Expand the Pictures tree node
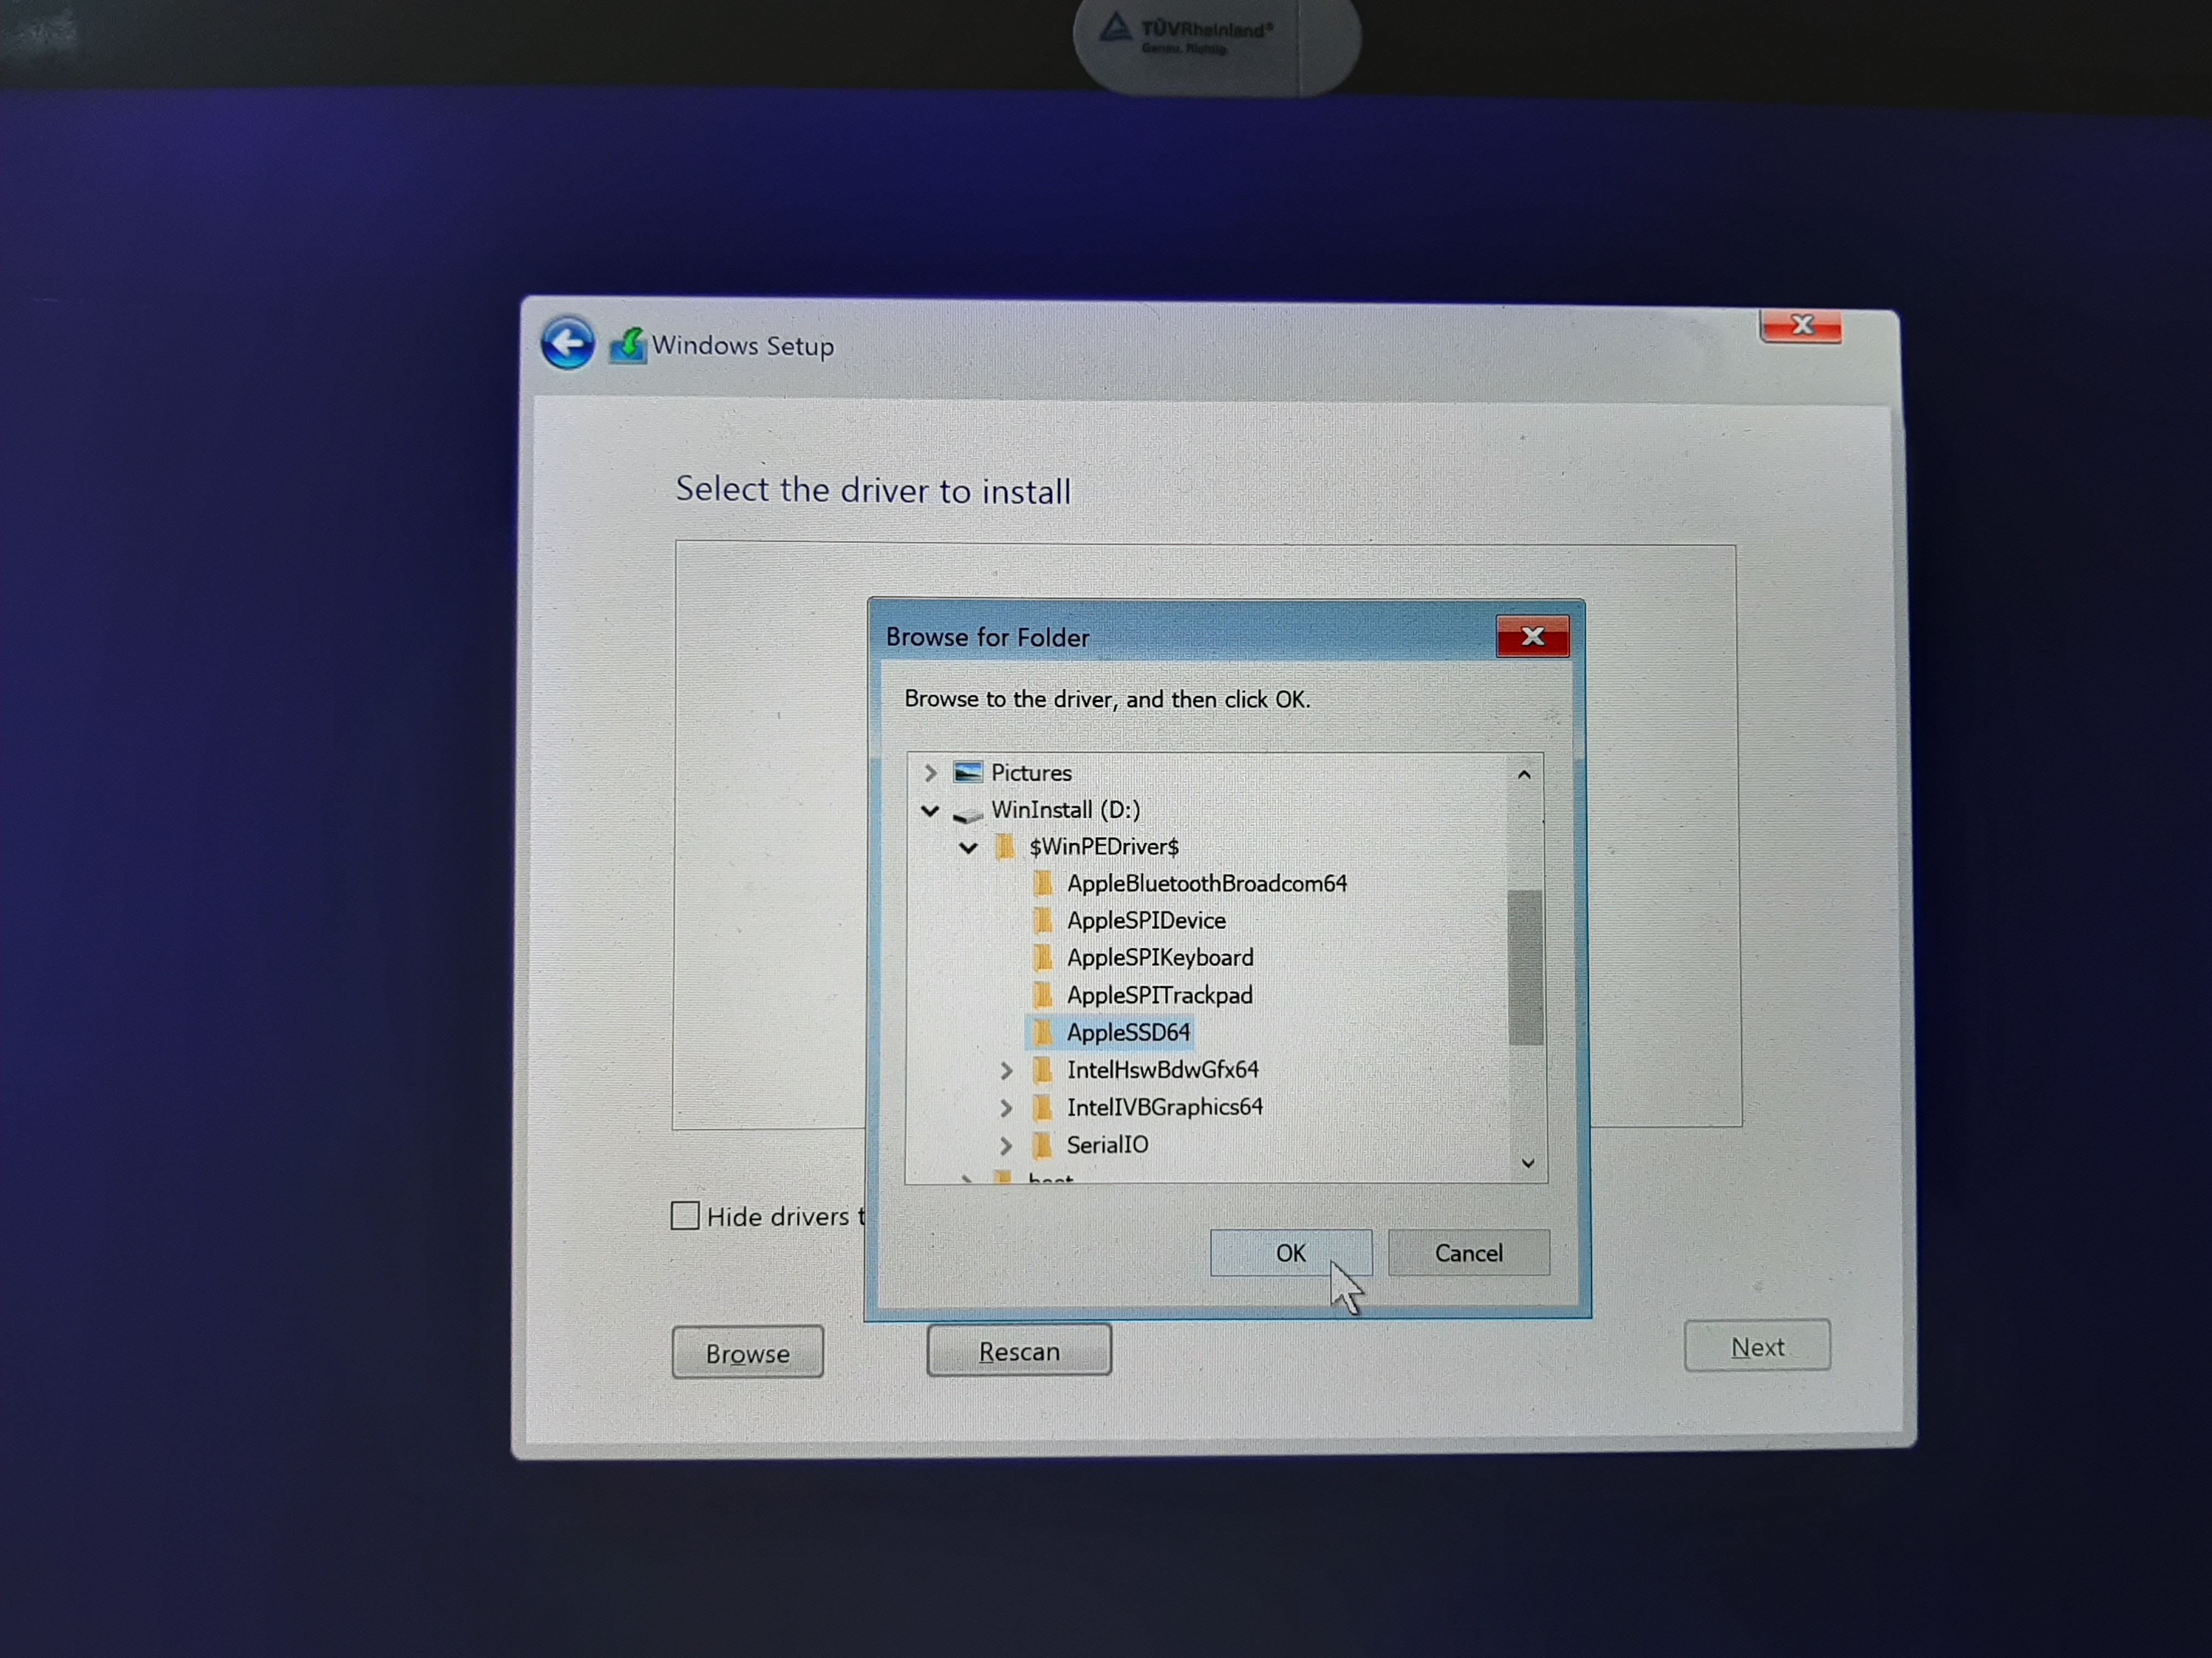Viewport: 2212px width, 1658px height. point(930,773)
